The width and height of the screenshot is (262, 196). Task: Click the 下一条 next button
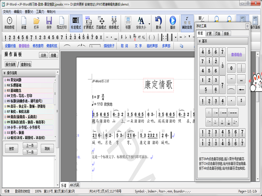pos(30,152)
